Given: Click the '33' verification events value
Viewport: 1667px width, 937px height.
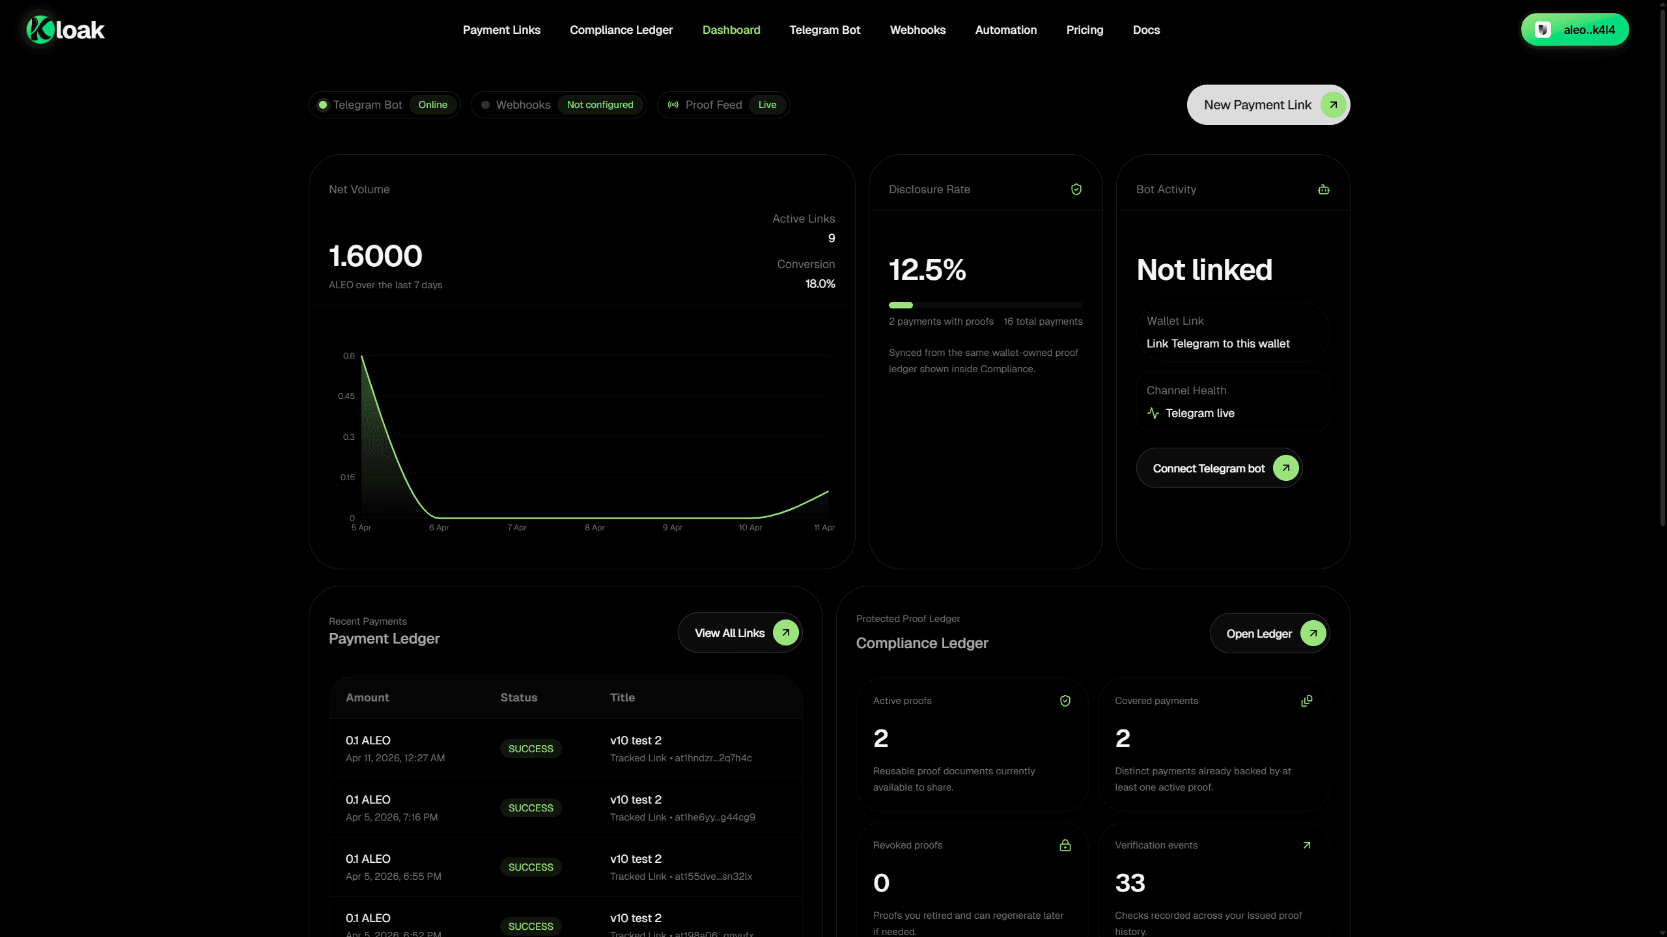Looking at the screenshot, I should (1130, 883).
